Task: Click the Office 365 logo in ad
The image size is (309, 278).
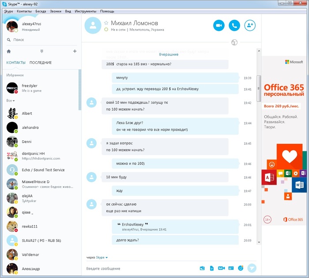Action: click(293, 219)
